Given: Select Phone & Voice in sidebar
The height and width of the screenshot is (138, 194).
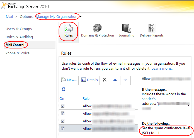Looking at the screenshot, I should [18, 53].
